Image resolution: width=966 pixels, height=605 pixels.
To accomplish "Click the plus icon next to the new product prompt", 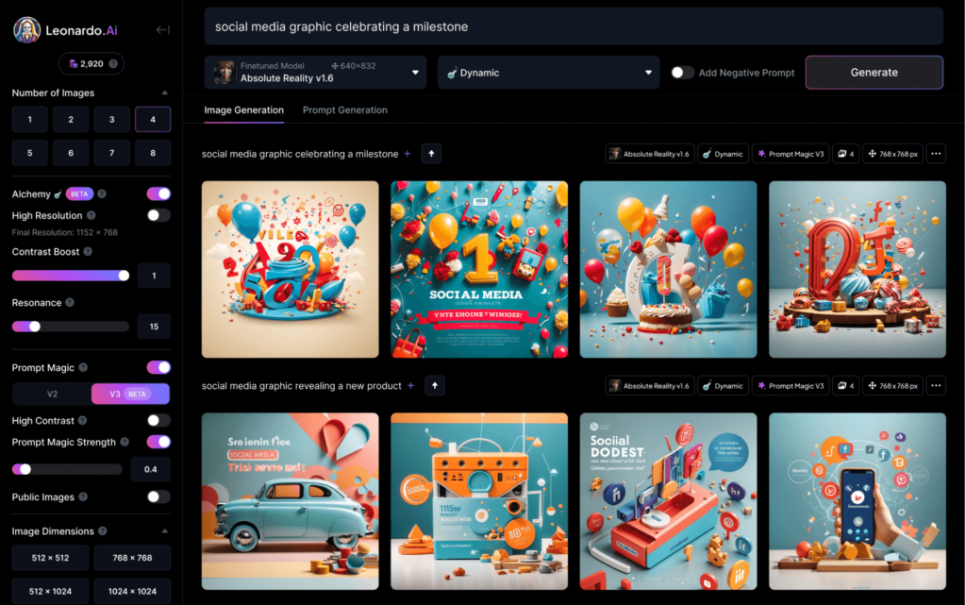I will [410, 386].
